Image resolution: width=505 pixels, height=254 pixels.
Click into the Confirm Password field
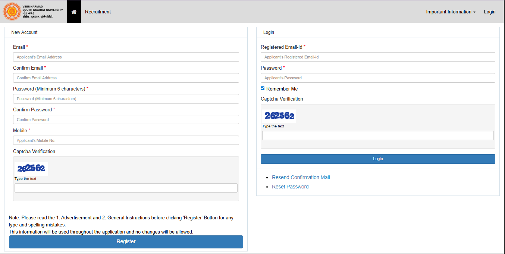[126, 120]
